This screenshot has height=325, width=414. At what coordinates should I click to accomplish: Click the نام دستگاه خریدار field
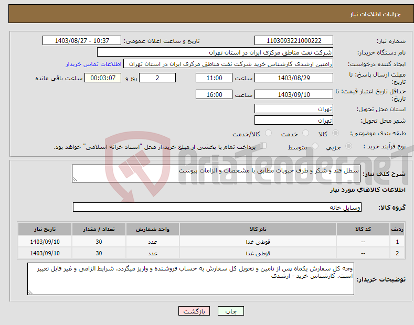pos(215,52)
